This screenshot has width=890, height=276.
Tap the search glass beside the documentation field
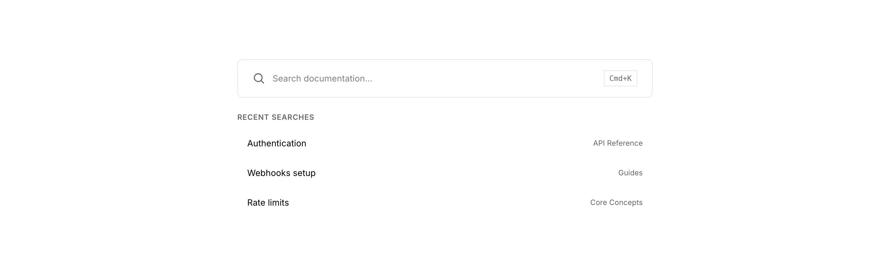point(259,79)
